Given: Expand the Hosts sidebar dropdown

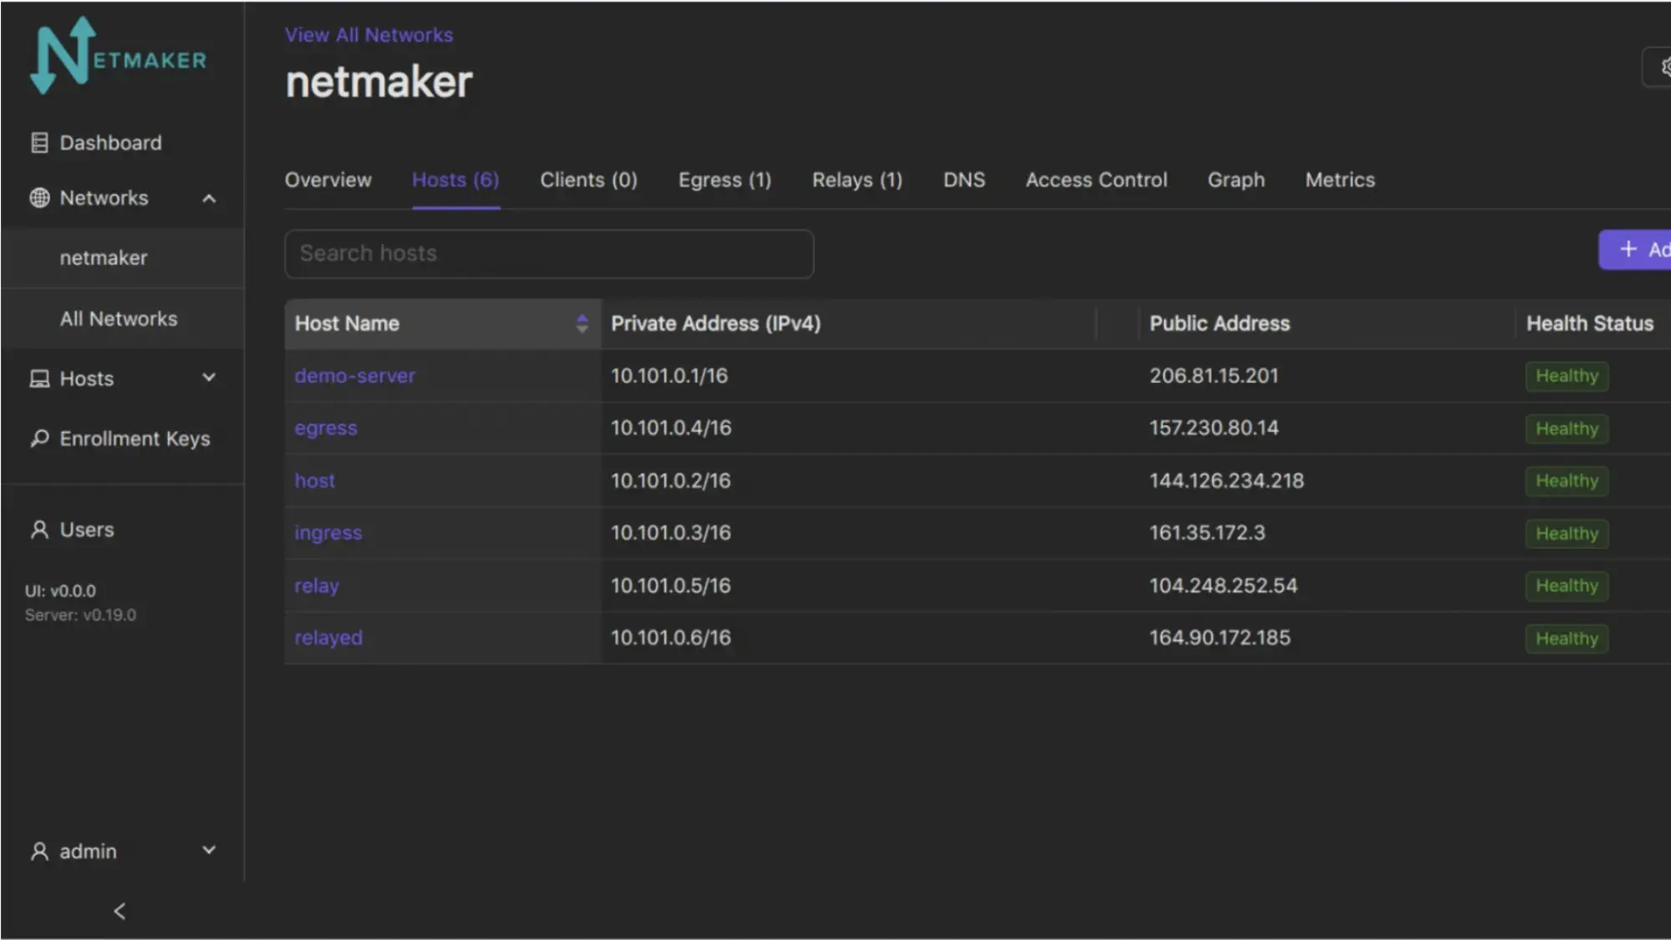Looking at the screenshot, I should click(x=209, y=378).
